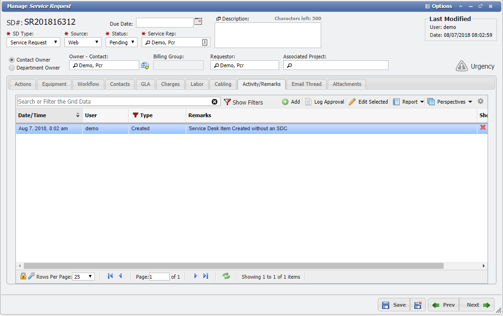Click the add contact icon beside Owner

coord(145,65)
